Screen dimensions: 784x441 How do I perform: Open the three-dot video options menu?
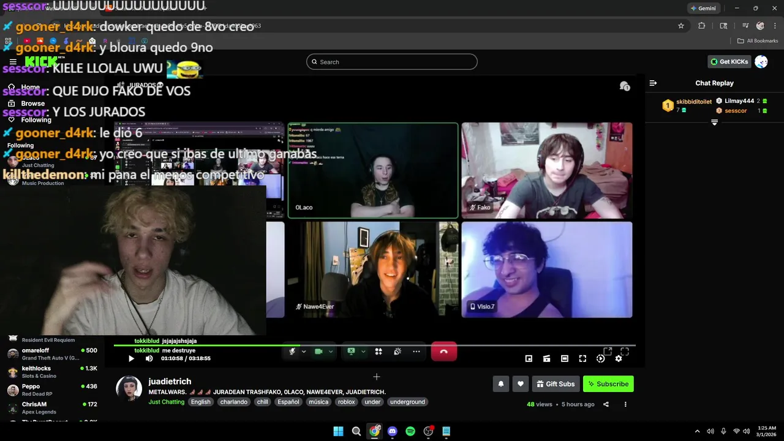coord(625,404)
